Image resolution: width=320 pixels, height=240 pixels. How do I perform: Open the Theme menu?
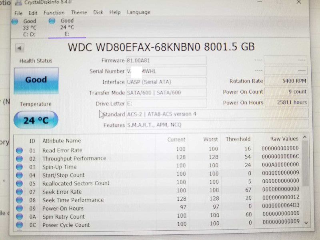(x=79, y=12)
